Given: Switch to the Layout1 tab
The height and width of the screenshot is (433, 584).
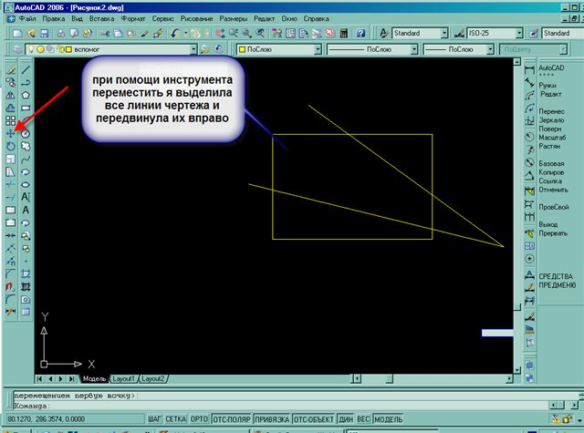Looking at the screenshot, I should [124, 377].
